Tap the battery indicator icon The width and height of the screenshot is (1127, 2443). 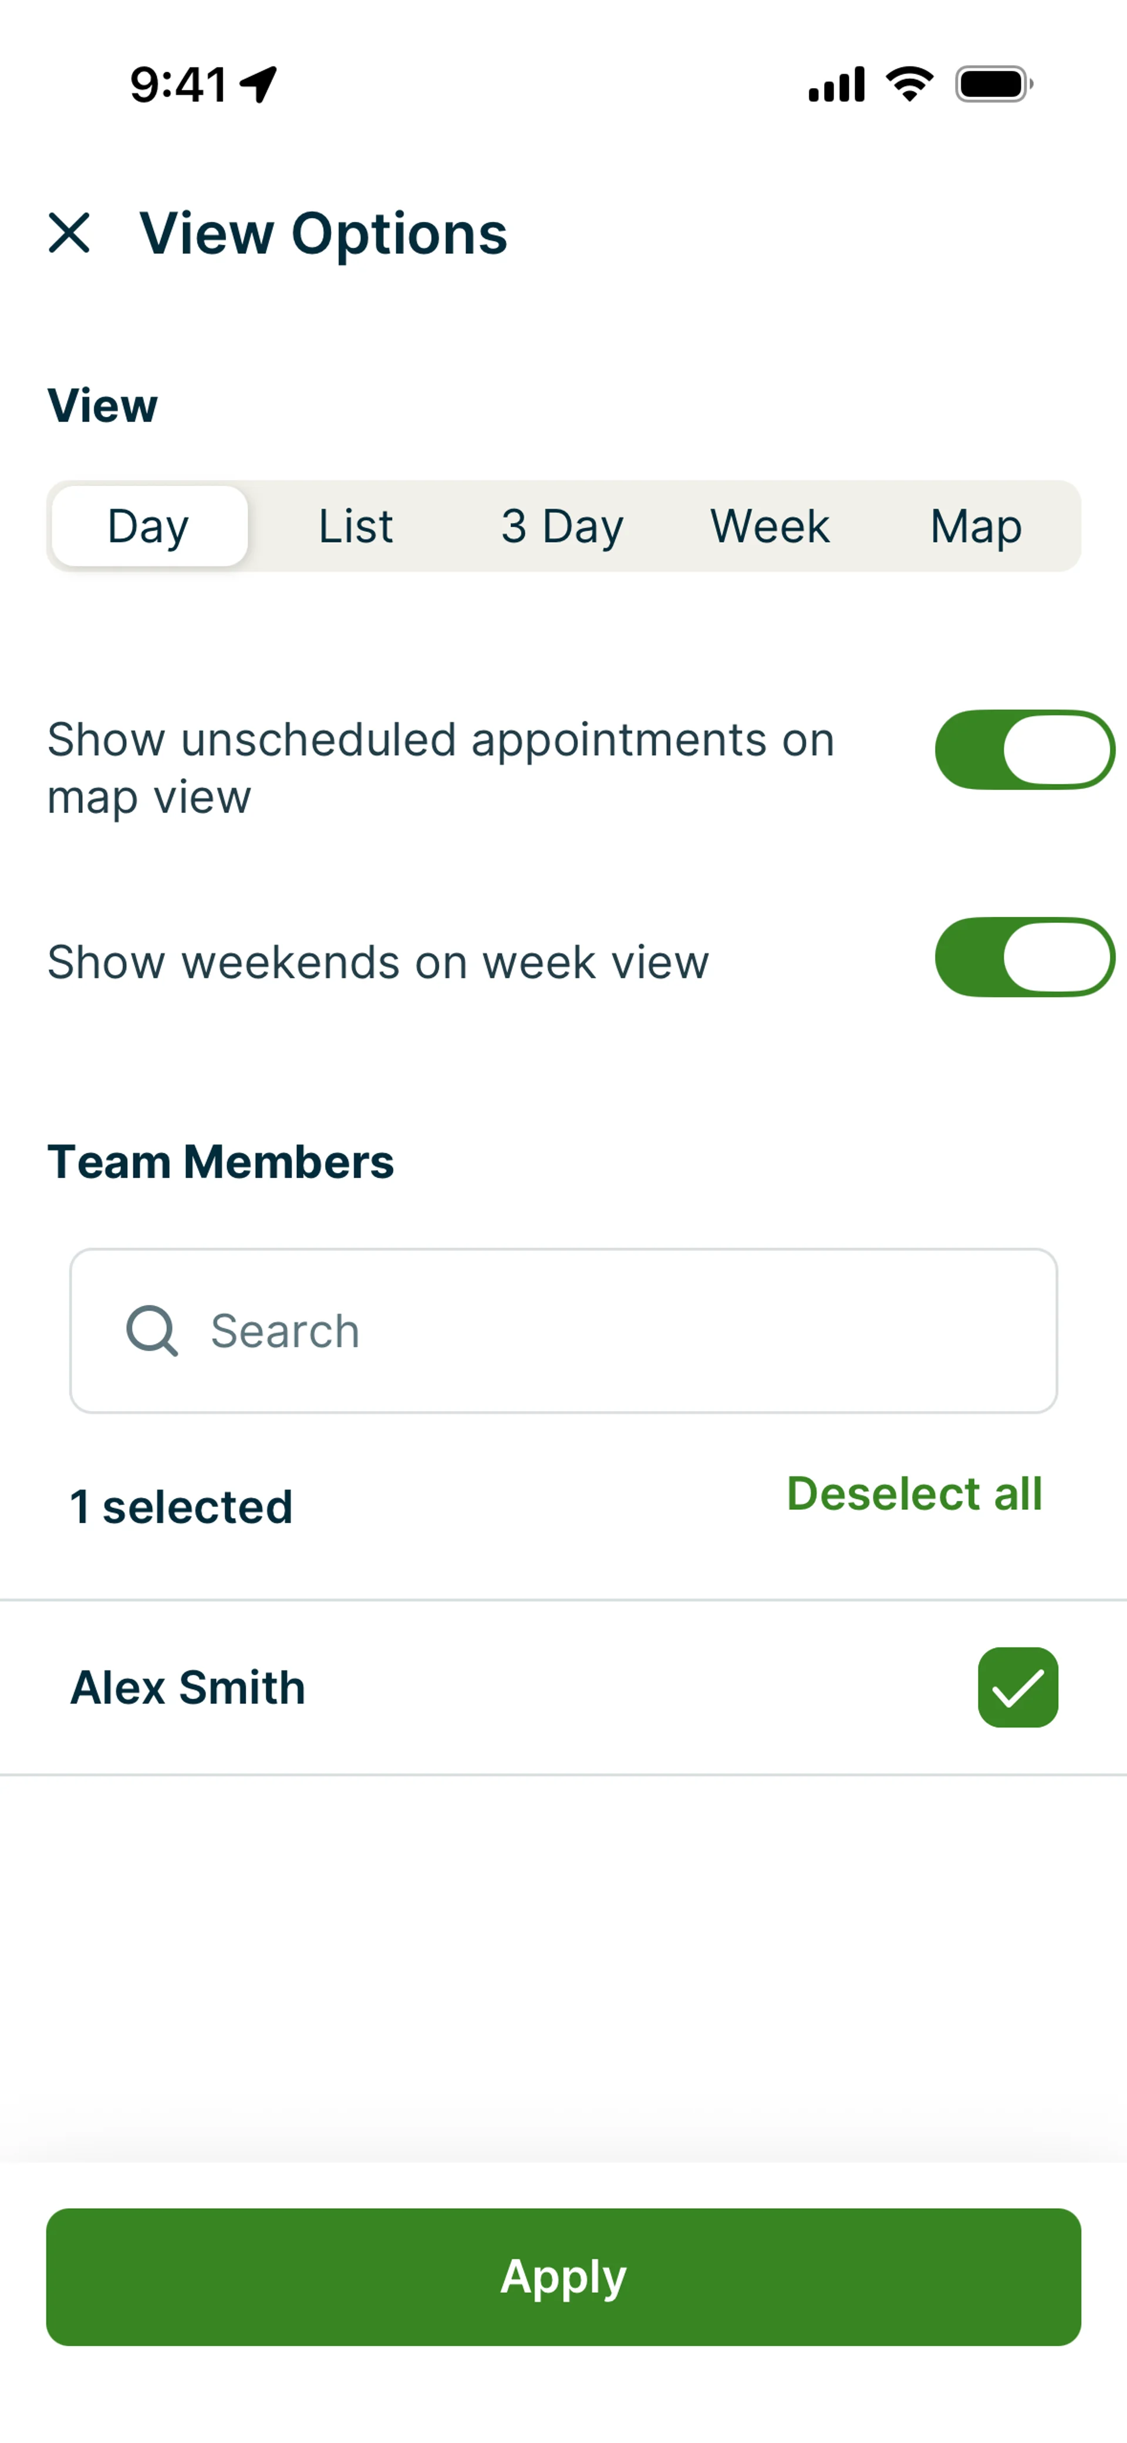tap(993, 85)
